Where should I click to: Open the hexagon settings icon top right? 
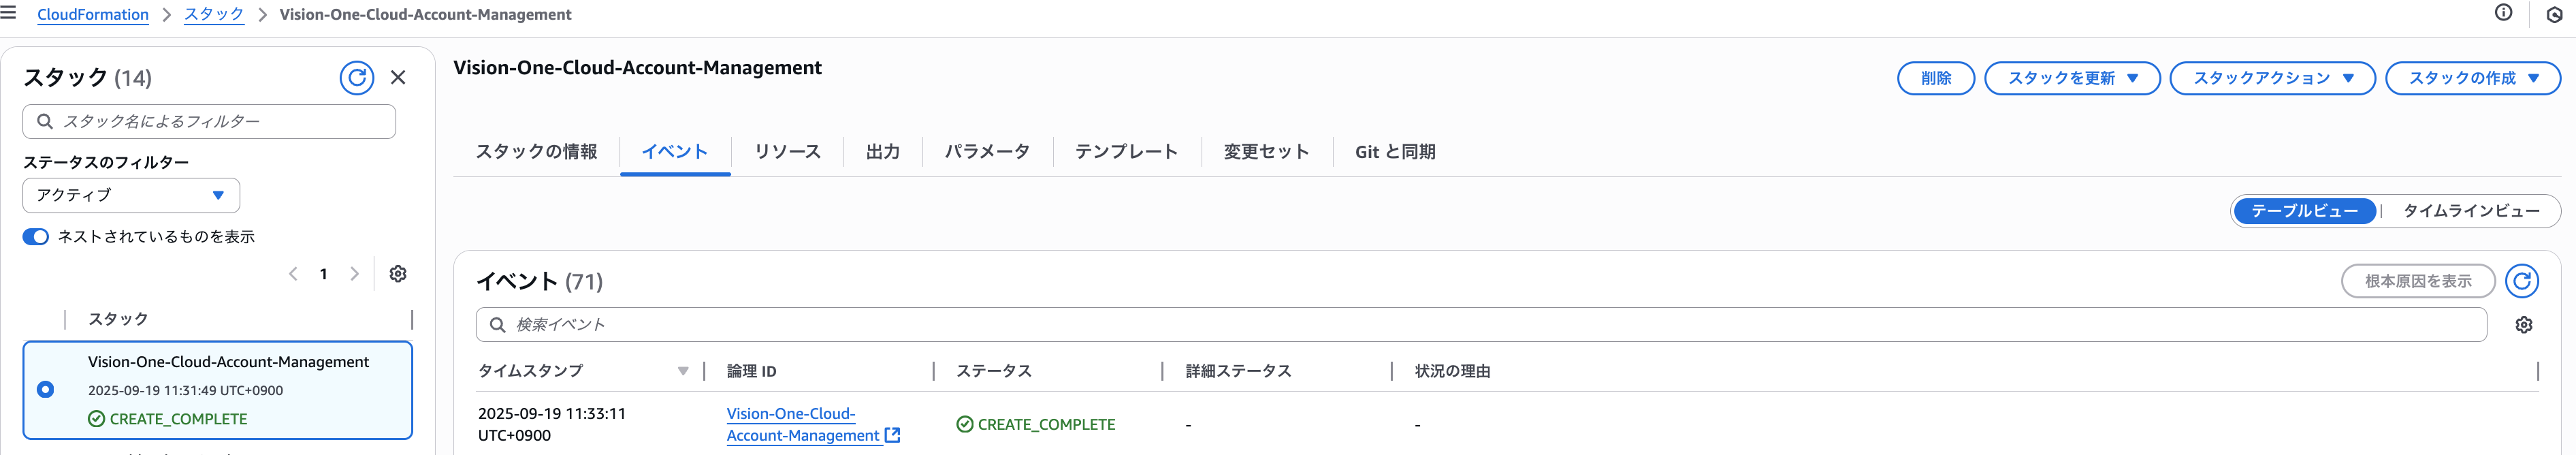click(x=2554, y=15)
